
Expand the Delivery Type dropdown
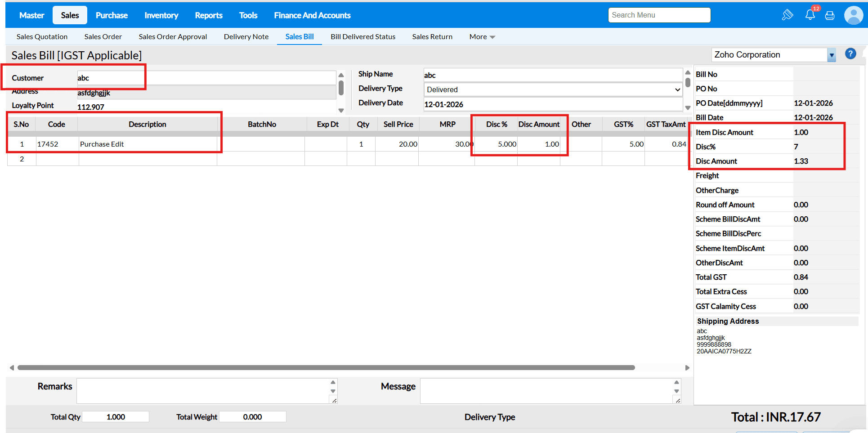point(552,89)
